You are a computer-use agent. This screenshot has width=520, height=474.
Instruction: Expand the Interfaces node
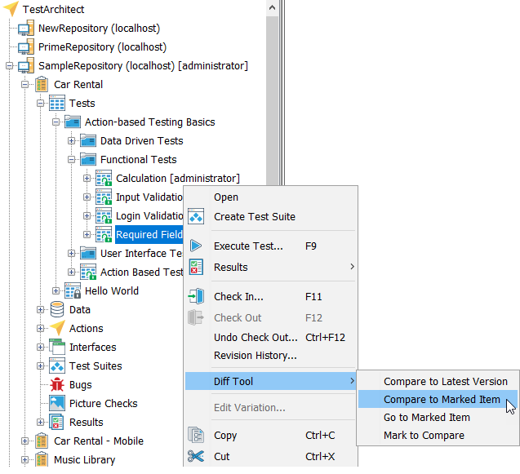click(x=41, y=347)
